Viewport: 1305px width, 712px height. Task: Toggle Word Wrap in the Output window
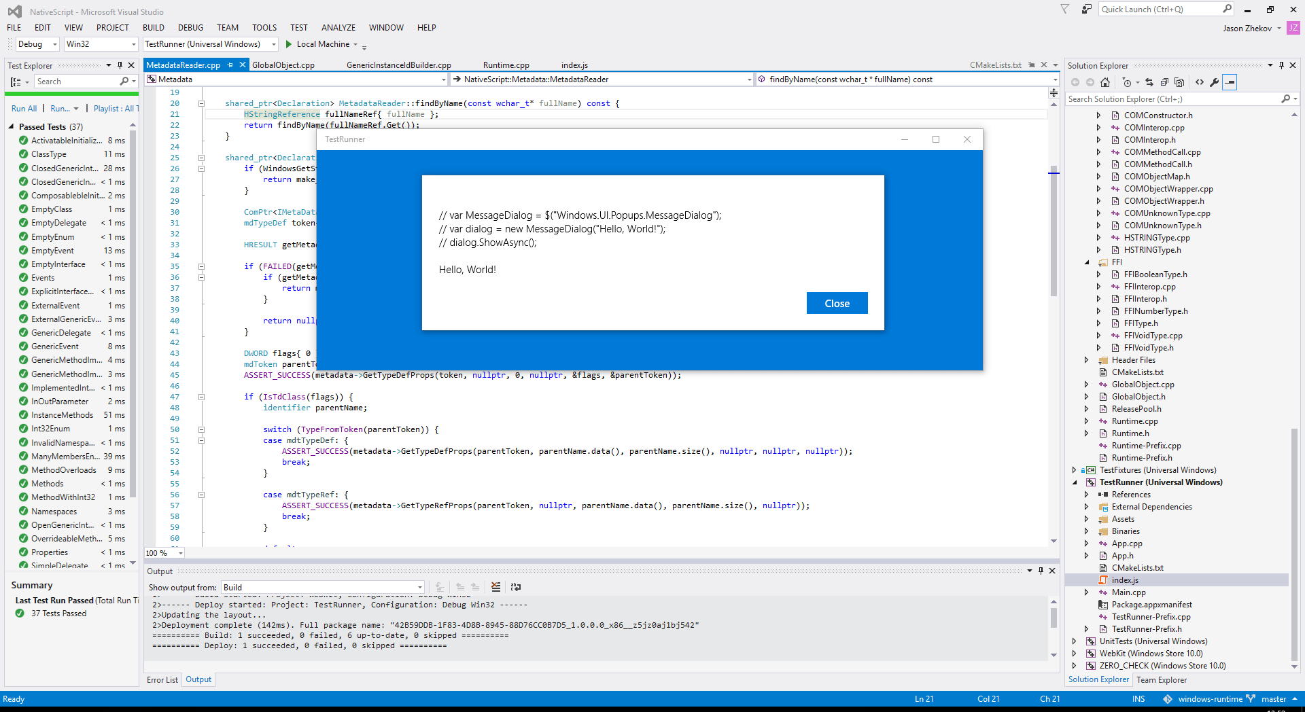(517, 587)
